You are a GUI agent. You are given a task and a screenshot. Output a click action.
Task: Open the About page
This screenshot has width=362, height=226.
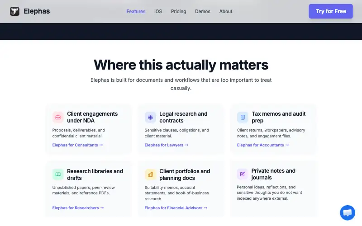click(x=226, y=11)
